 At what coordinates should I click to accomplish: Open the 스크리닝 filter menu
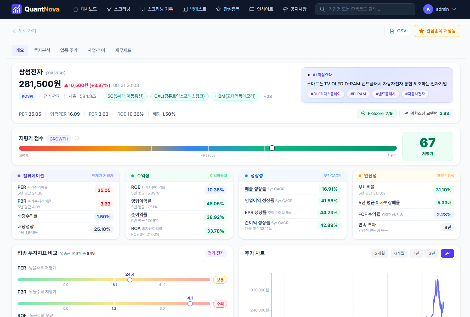pos(118,9)
